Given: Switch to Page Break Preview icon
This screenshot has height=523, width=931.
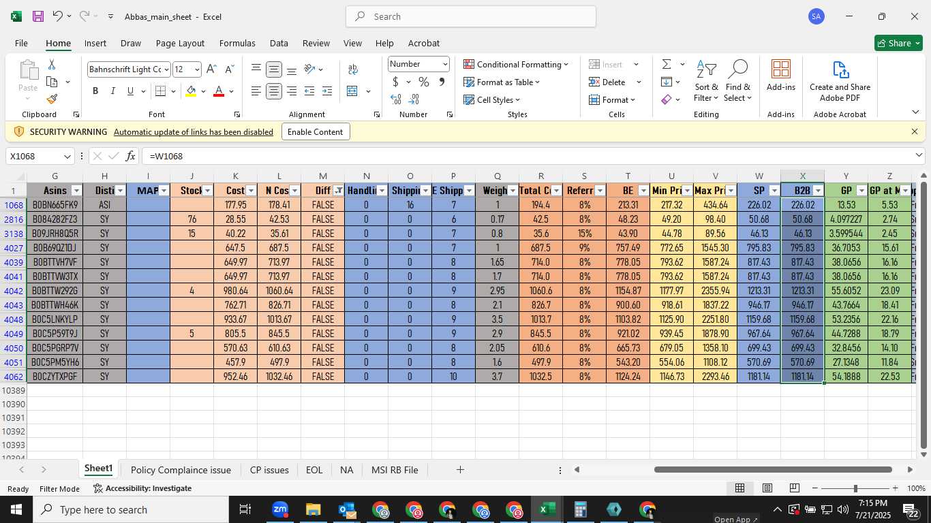Looking at the screenshot, I should coord(795,488).
